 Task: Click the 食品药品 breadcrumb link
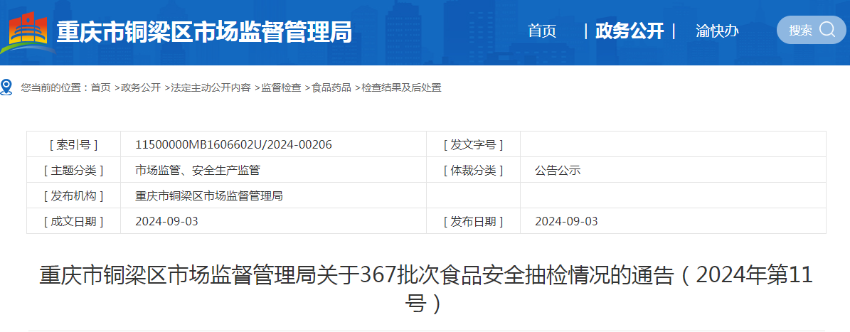[x=331, y=87]
